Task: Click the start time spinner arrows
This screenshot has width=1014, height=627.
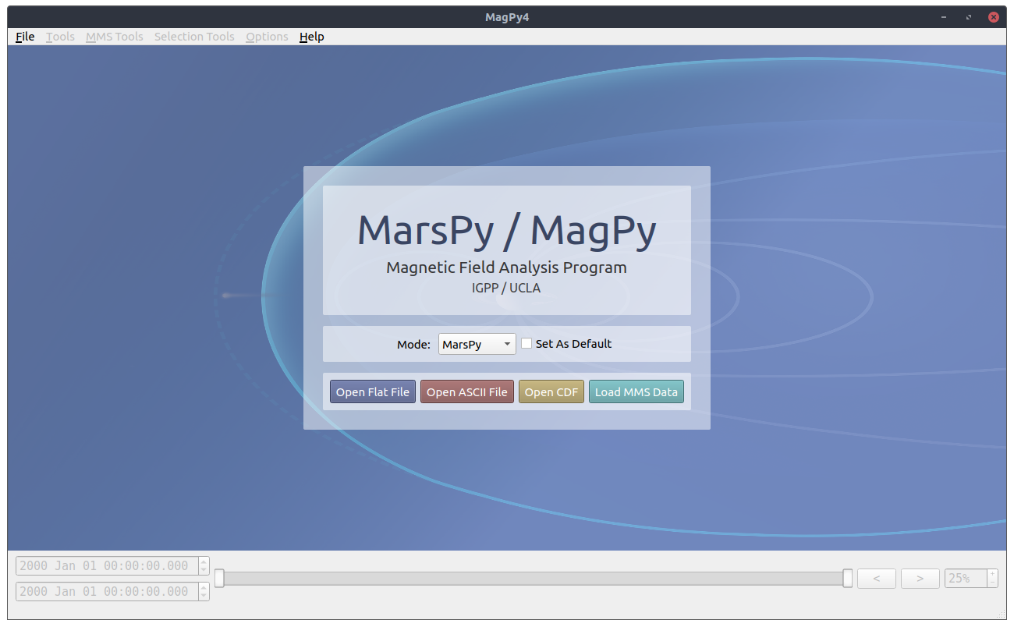Action: [x=204, y=566]
